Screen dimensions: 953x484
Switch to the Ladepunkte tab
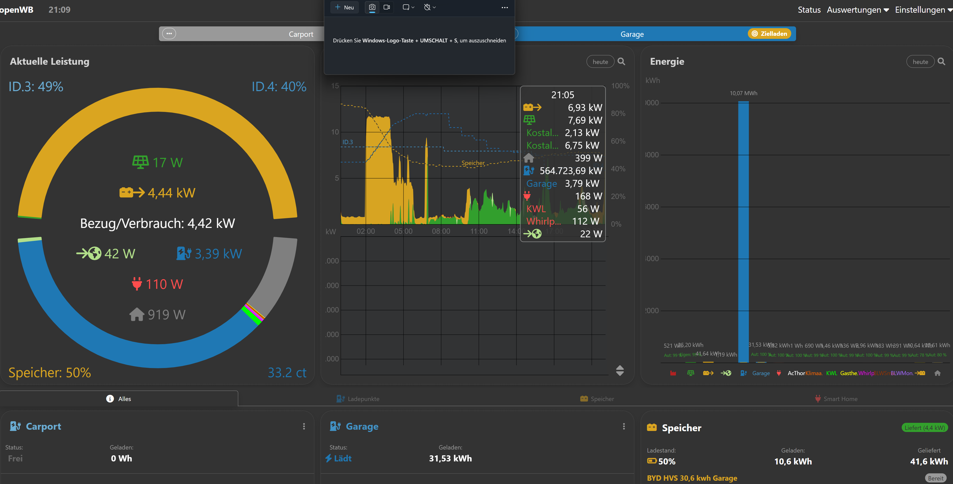pyautogui.click(x=358, y=398)
